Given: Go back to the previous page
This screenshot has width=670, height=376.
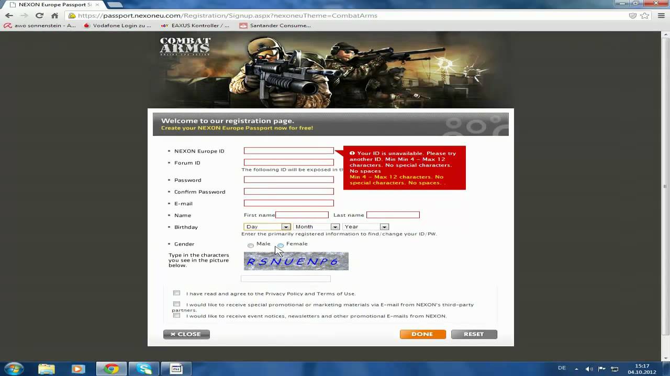Looking at the screenshot, I should pos(9,16).
